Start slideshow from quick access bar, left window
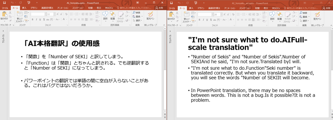 click(x=29, y=2)
